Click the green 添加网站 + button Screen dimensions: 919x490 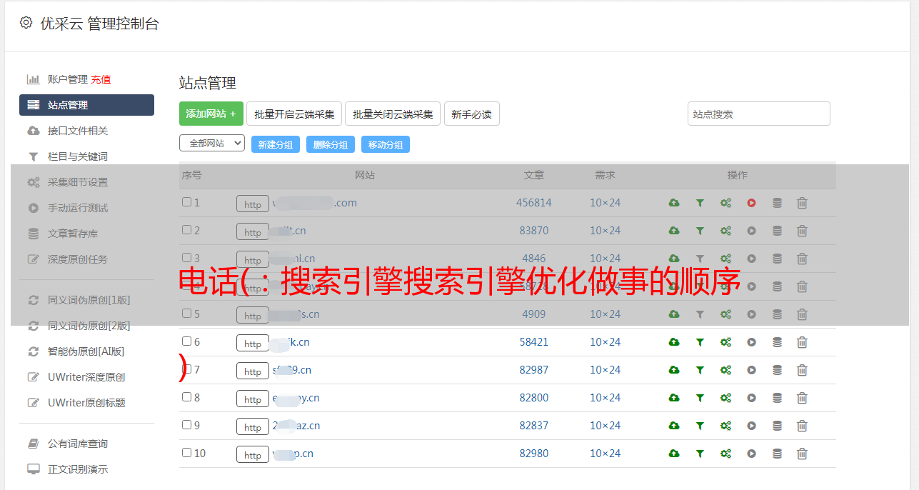click(211, 114)
